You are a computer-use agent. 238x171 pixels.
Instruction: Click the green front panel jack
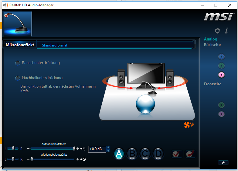222,105
